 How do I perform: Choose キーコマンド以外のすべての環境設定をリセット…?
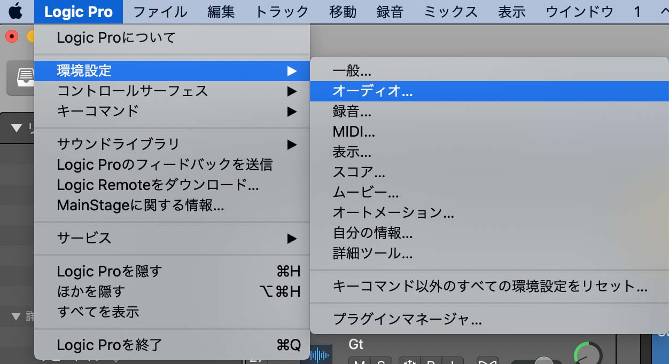(489, 286)
